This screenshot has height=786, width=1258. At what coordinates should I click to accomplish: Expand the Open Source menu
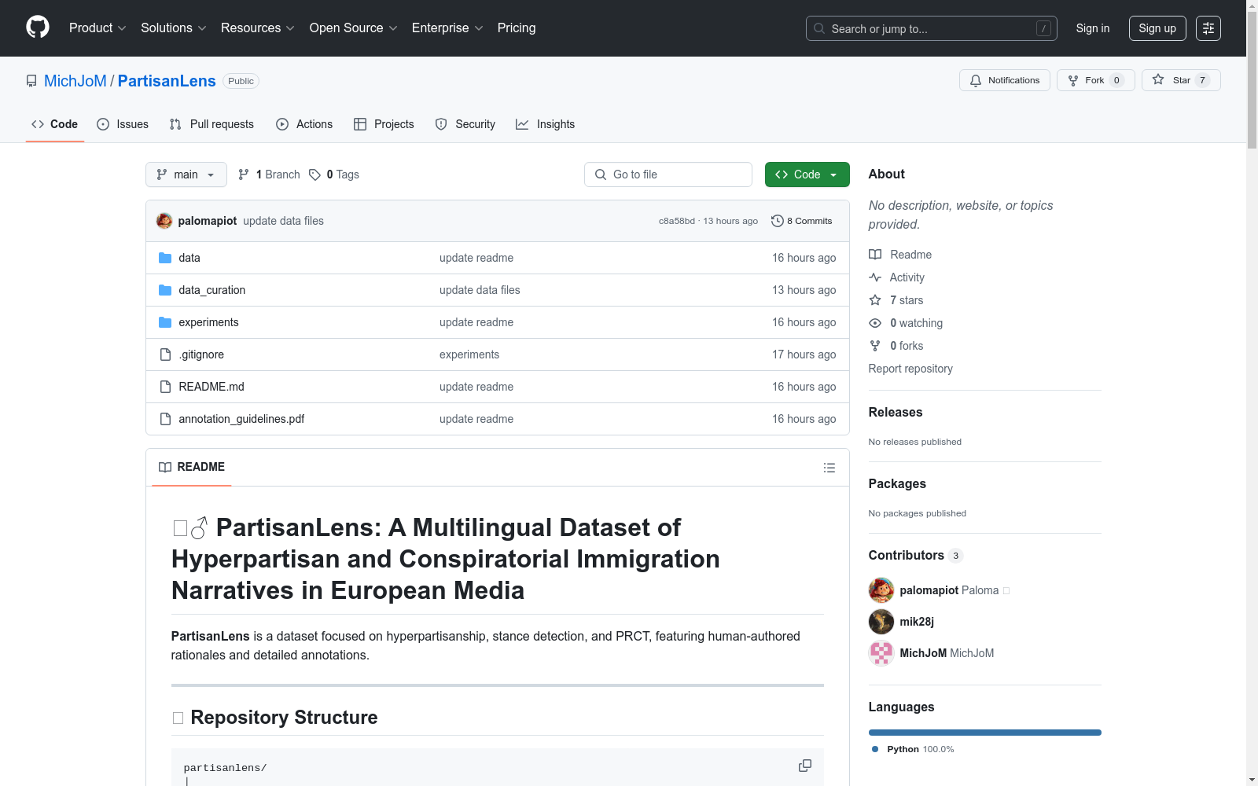(354, 28)
